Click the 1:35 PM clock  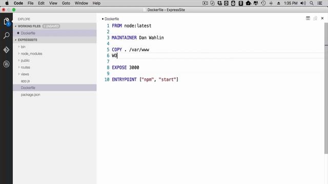coord(291,3)
